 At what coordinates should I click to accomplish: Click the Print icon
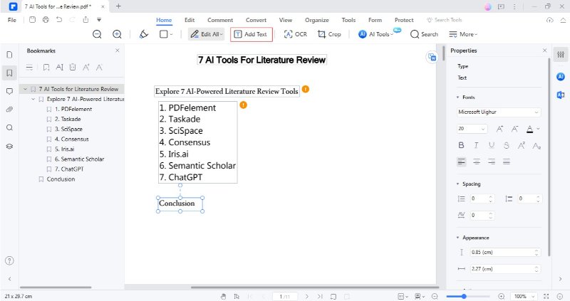point(46,20)
